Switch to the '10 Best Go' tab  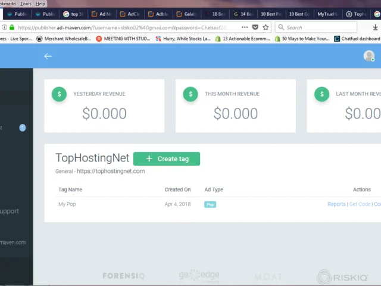coord(299,14)
